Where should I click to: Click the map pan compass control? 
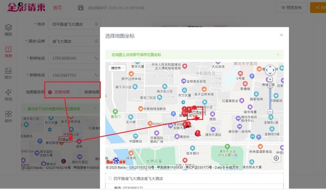click(x=270, y=70)
